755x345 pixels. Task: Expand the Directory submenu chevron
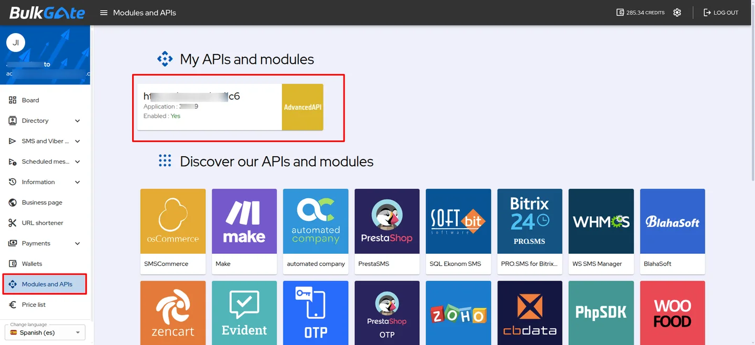click(78, 121)
